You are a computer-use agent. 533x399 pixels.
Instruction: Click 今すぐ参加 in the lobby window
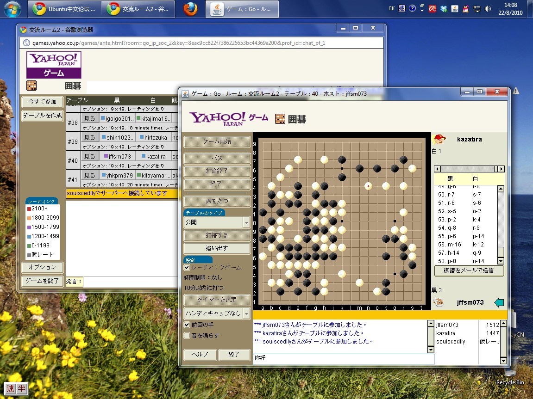43,101
